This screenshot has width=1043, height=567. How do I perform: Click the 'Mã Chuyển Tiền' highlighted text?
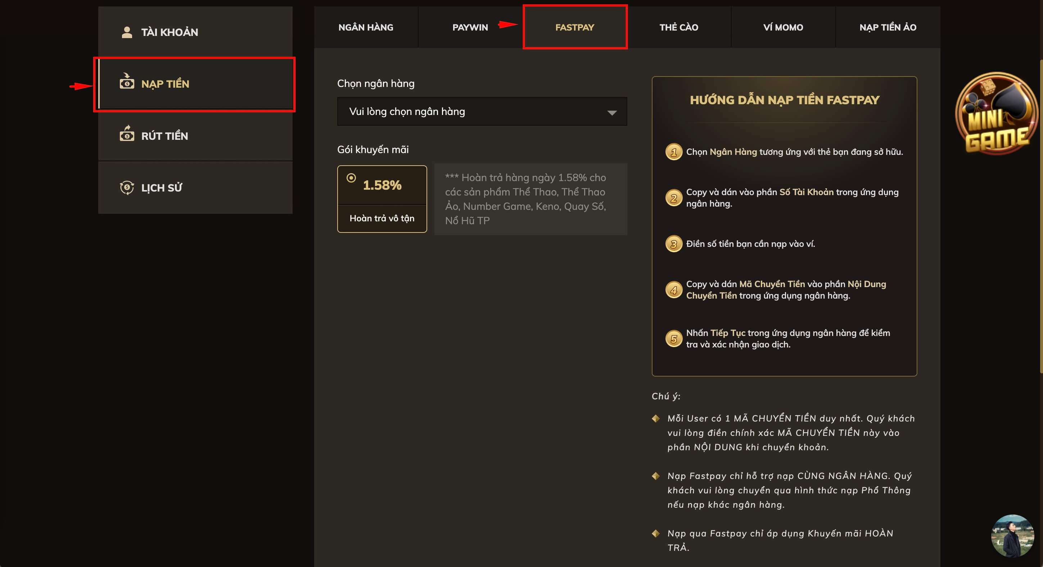tap(772, 284)
